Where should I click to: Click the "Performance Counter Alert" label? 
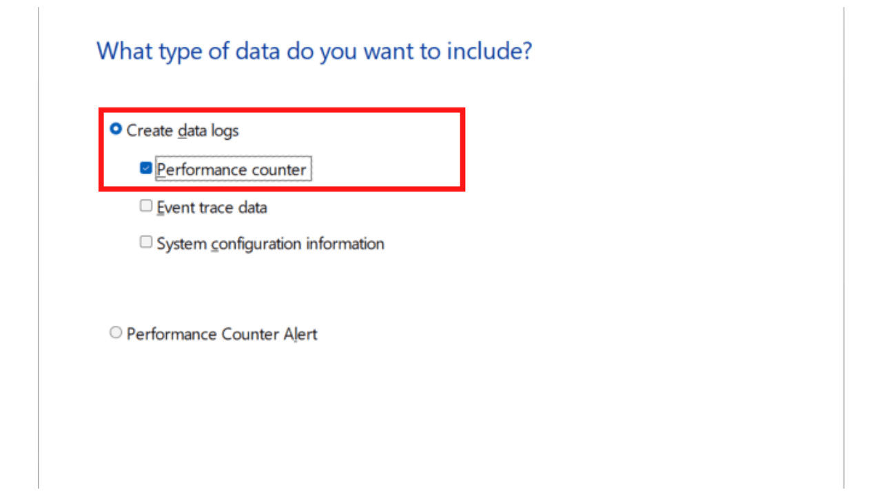221,333
